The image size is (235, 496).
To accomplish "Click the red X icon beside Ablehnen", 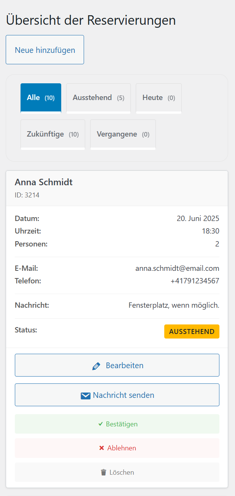I will pyautogui.click(x=102, y=448).
